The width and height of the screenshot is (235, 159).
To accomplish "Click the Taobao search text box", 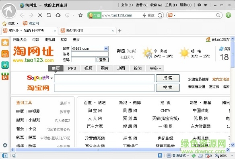I will [104, 88].
